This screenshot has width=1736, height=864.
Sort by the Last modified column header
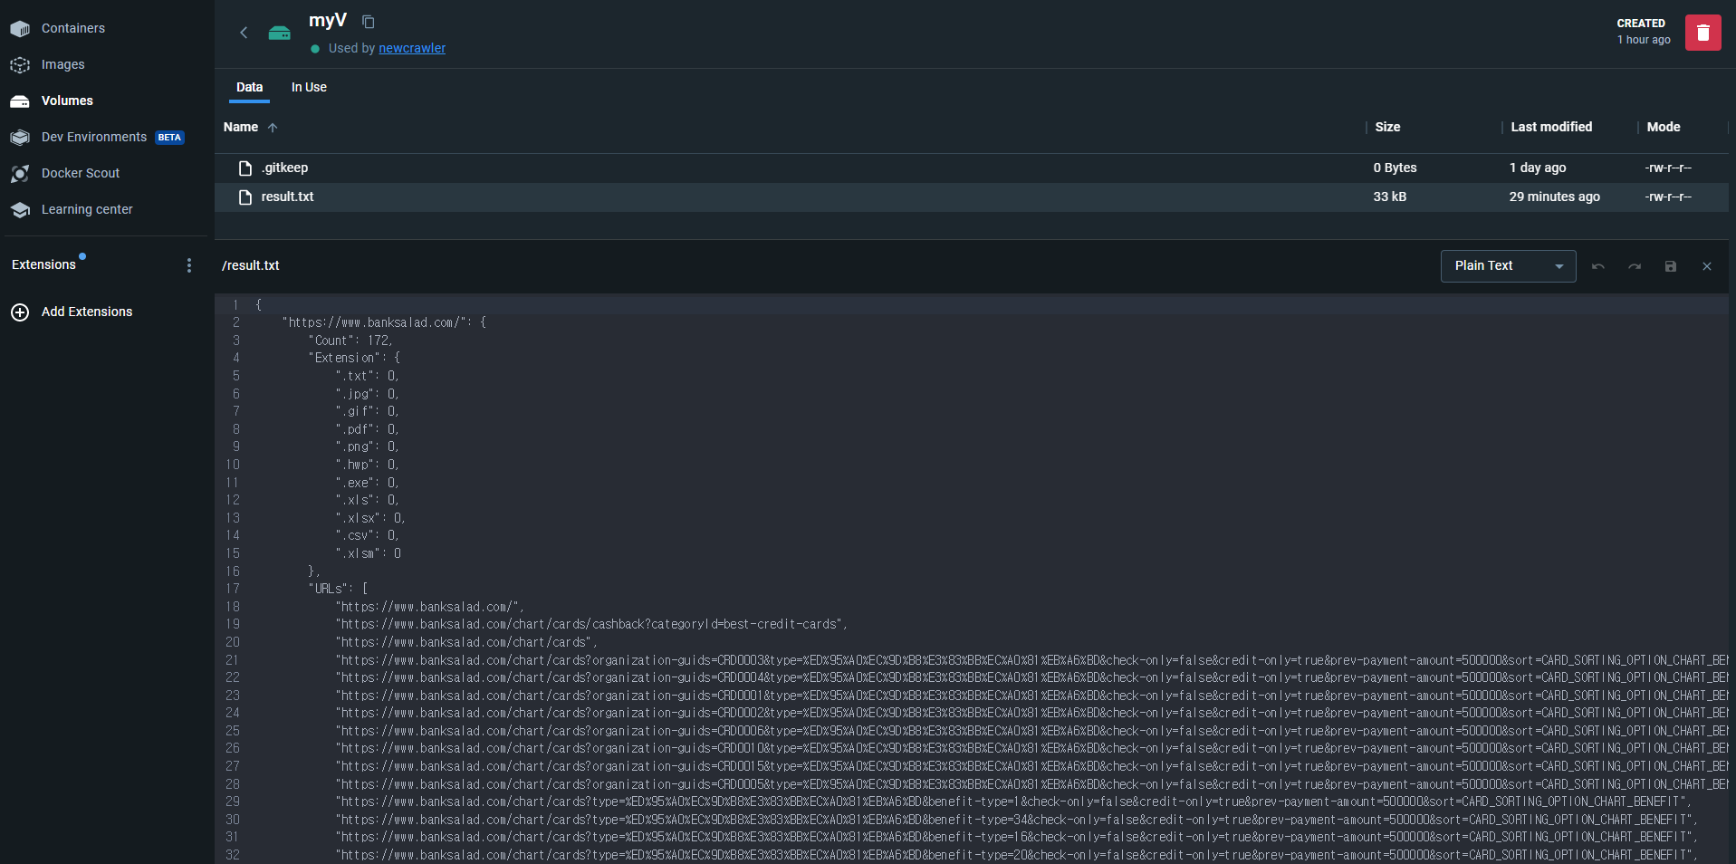(1551, 127)
